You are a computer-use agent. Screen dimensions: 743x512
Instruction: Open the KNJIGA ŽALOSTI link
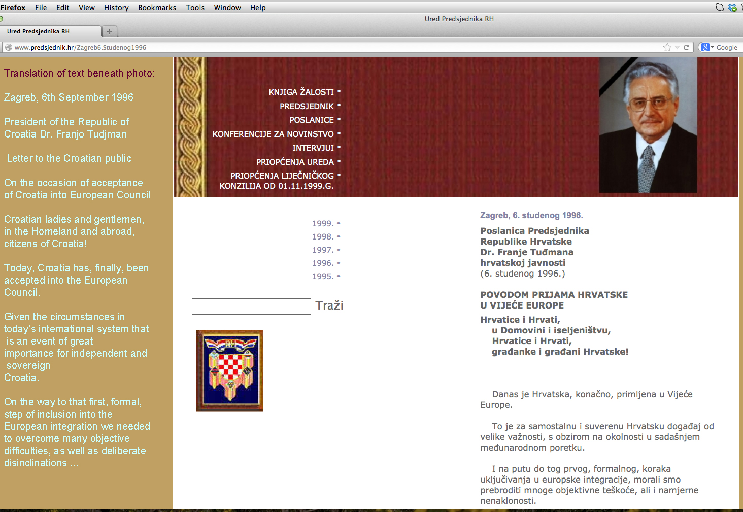pyautogui.click(x=301, y=92)
